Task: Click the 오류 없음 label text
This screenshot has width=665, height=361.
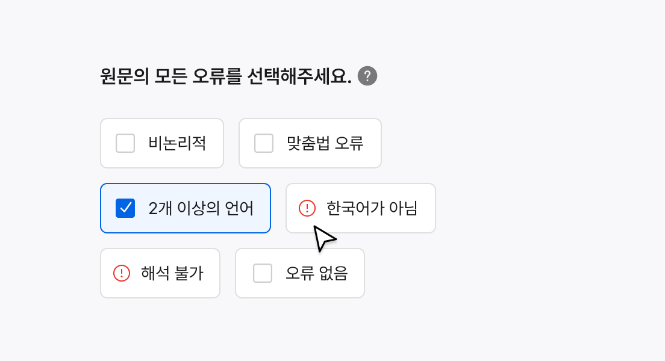Action: (317, 273)
